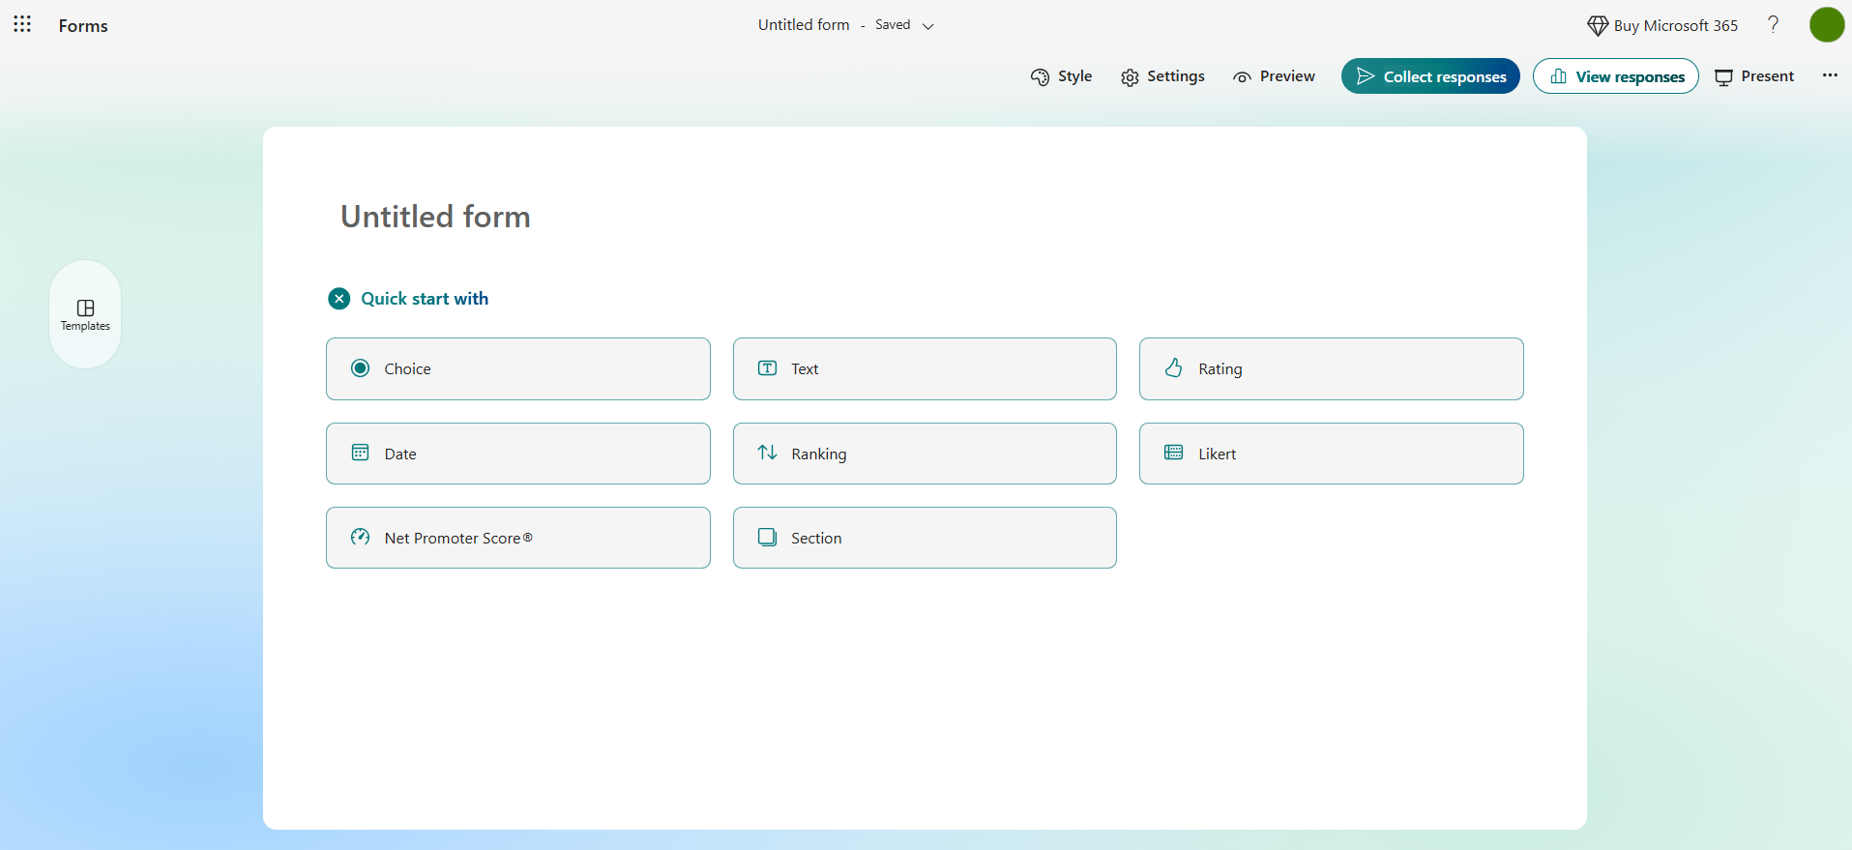
Task: Click the Forms app title
Action: (83, 26)
